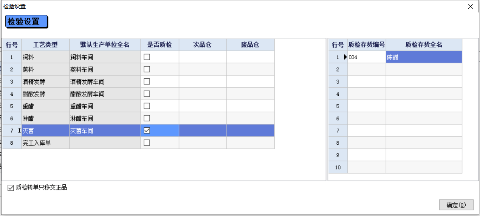Select the 陈醋 inventory name cell
The image size is (480, 216).
[x=424, y=57]
